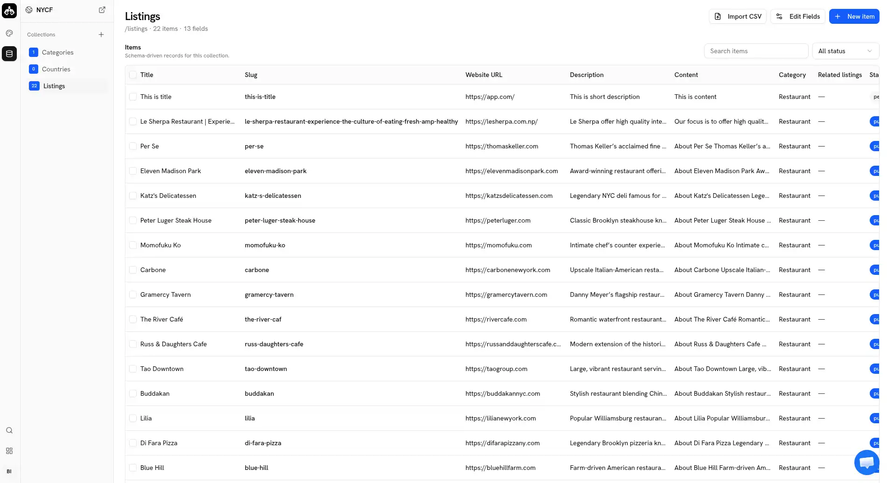The height and width of the screenshot is (483, 887).
Task: Click the Content column header
Action: (686, 75)
